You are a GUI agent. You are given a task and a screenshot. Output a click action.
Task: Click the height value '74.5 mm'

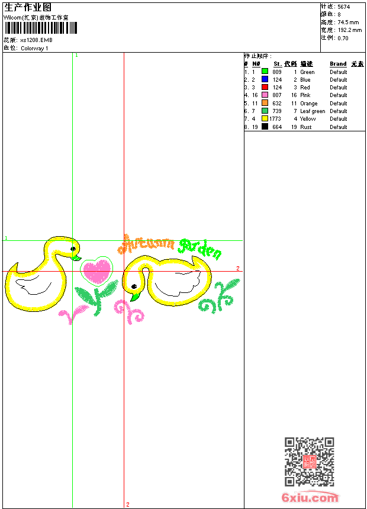(348, 22)
